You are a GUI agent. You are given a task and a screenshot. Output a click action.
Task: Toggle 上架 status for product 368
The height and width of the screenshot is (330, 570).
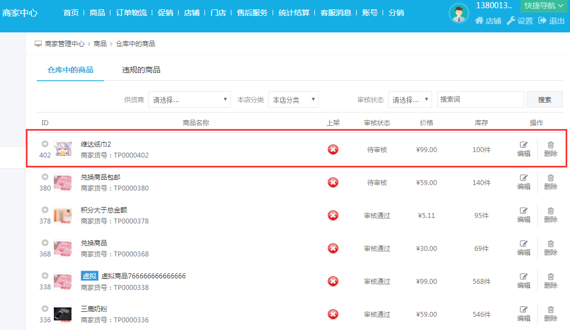click(333, 248)
